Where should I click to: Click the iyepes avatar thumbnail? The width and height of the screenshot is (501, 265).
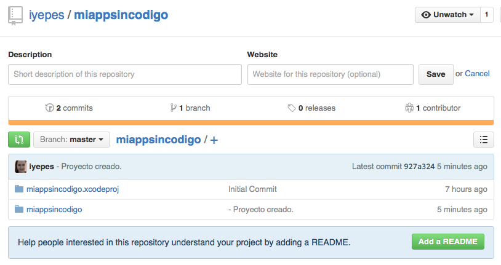20,167
